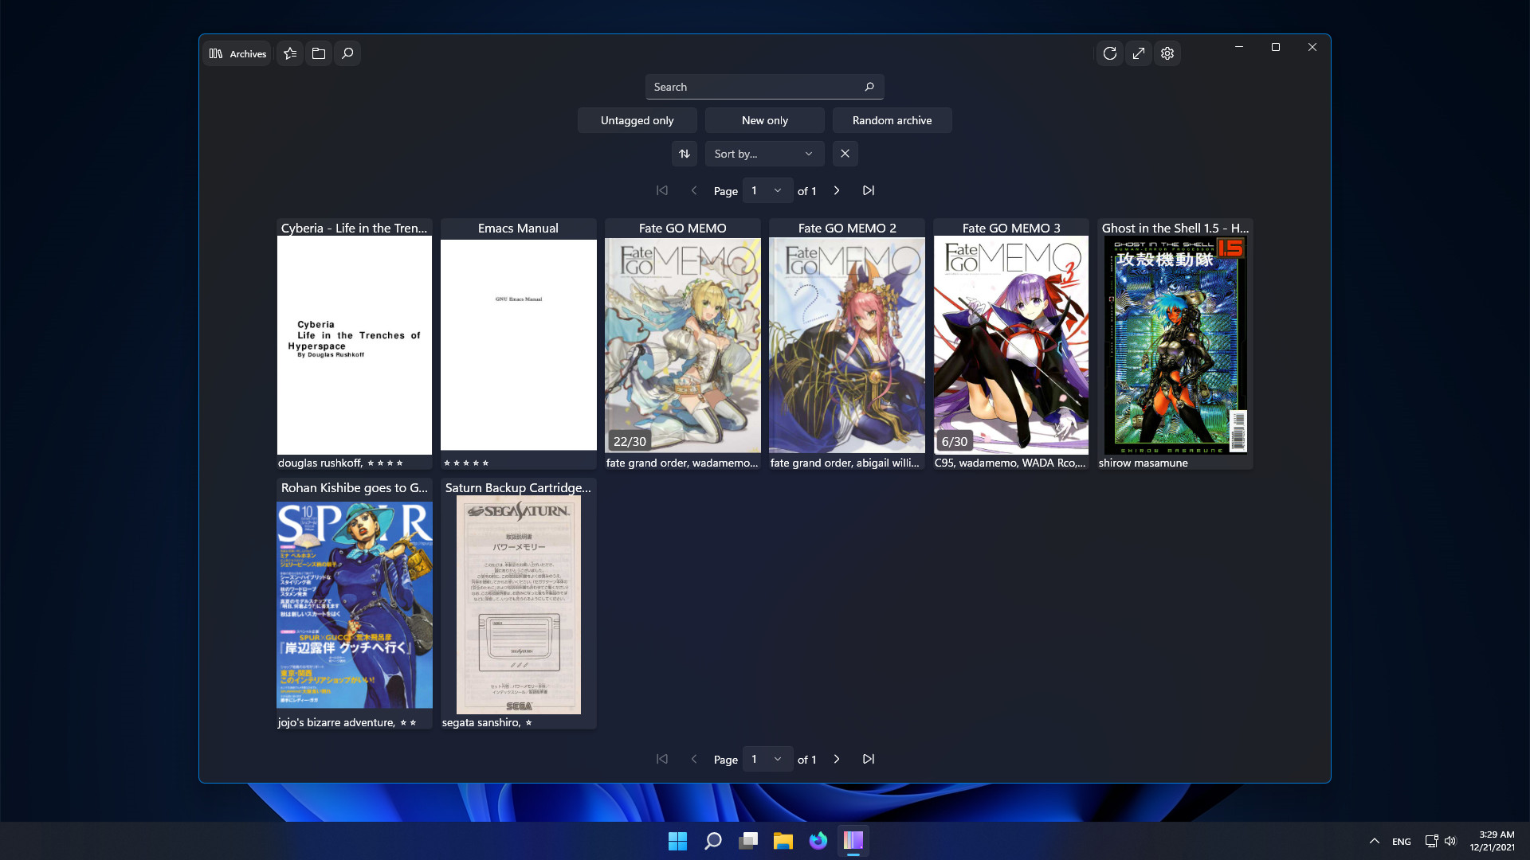The width and height of the screenshot is (1530, 860).
Task: Open the Fate GO MEMO 2 cover
Action: point(847,346)
